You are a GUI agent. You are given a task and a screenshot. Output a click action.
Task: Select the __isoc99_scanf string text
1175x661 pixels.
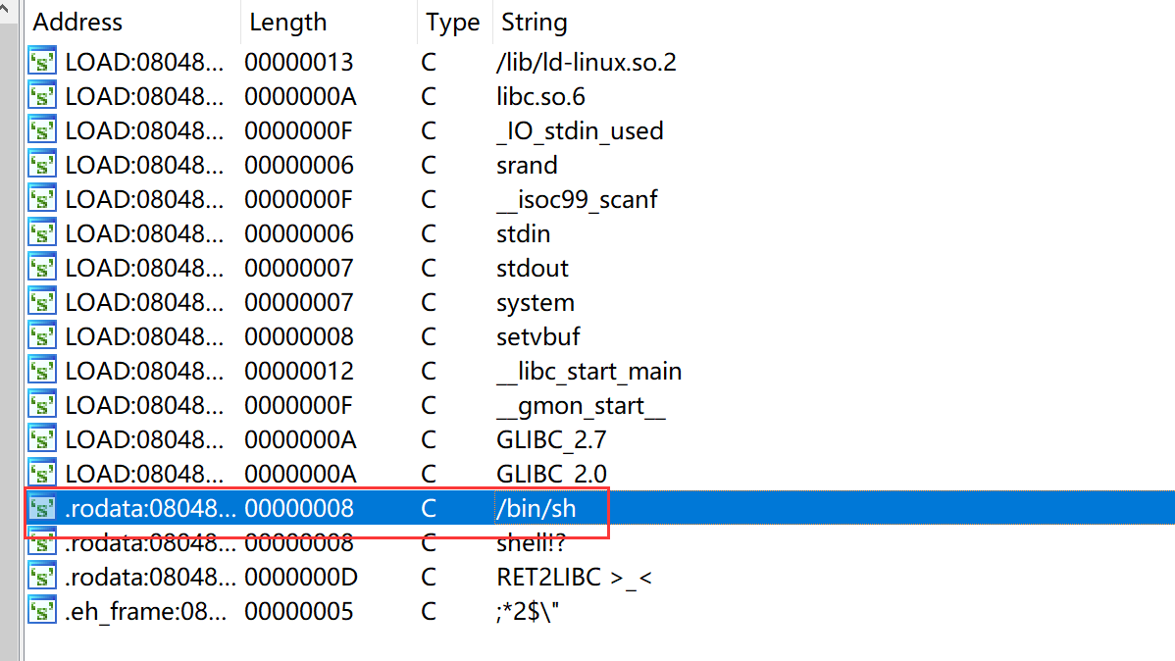(x=577, y=200)
